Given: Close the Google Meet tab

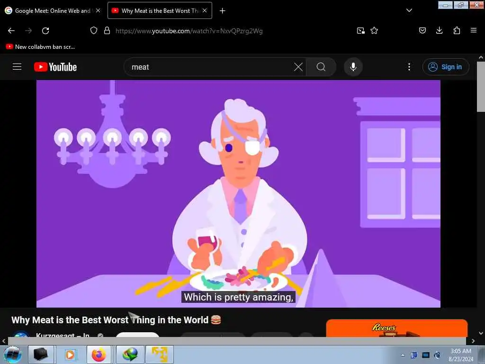Looking at the screenshot, I should click(x=98, y=10).
